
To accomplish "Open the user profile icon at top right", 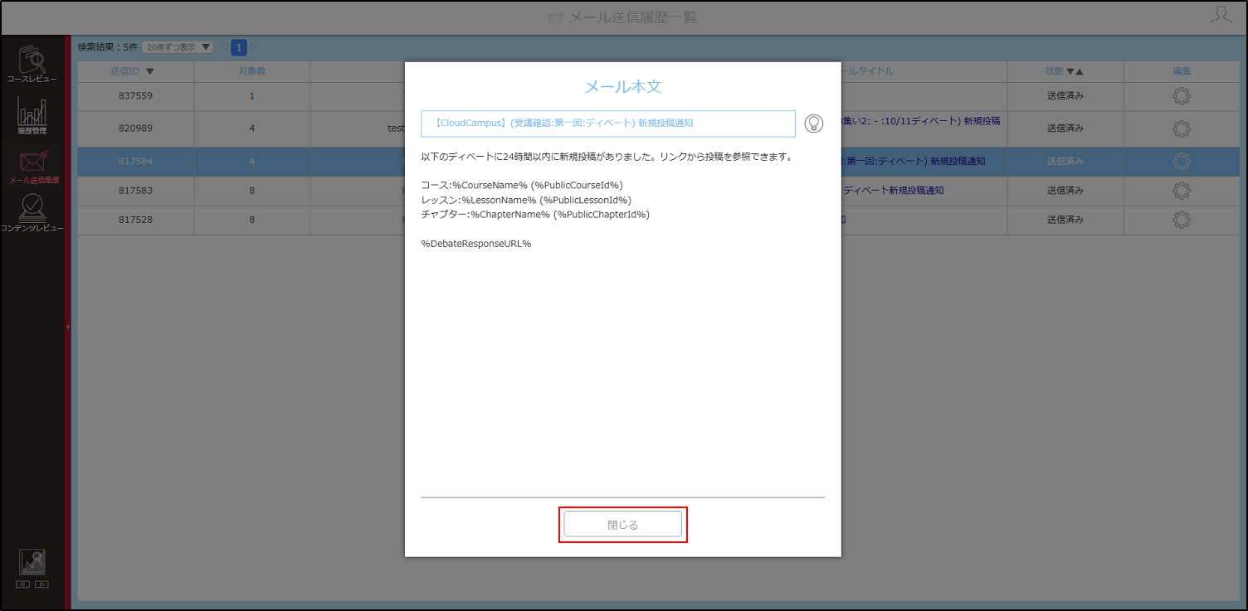I will (1221, 15).
